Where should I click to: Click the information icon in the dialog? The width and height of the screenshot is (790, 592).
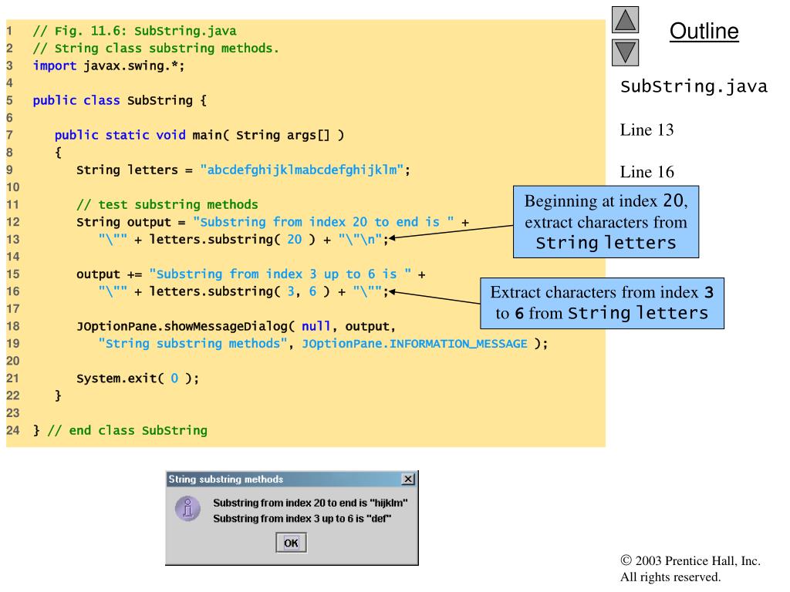tap(188, 509)
